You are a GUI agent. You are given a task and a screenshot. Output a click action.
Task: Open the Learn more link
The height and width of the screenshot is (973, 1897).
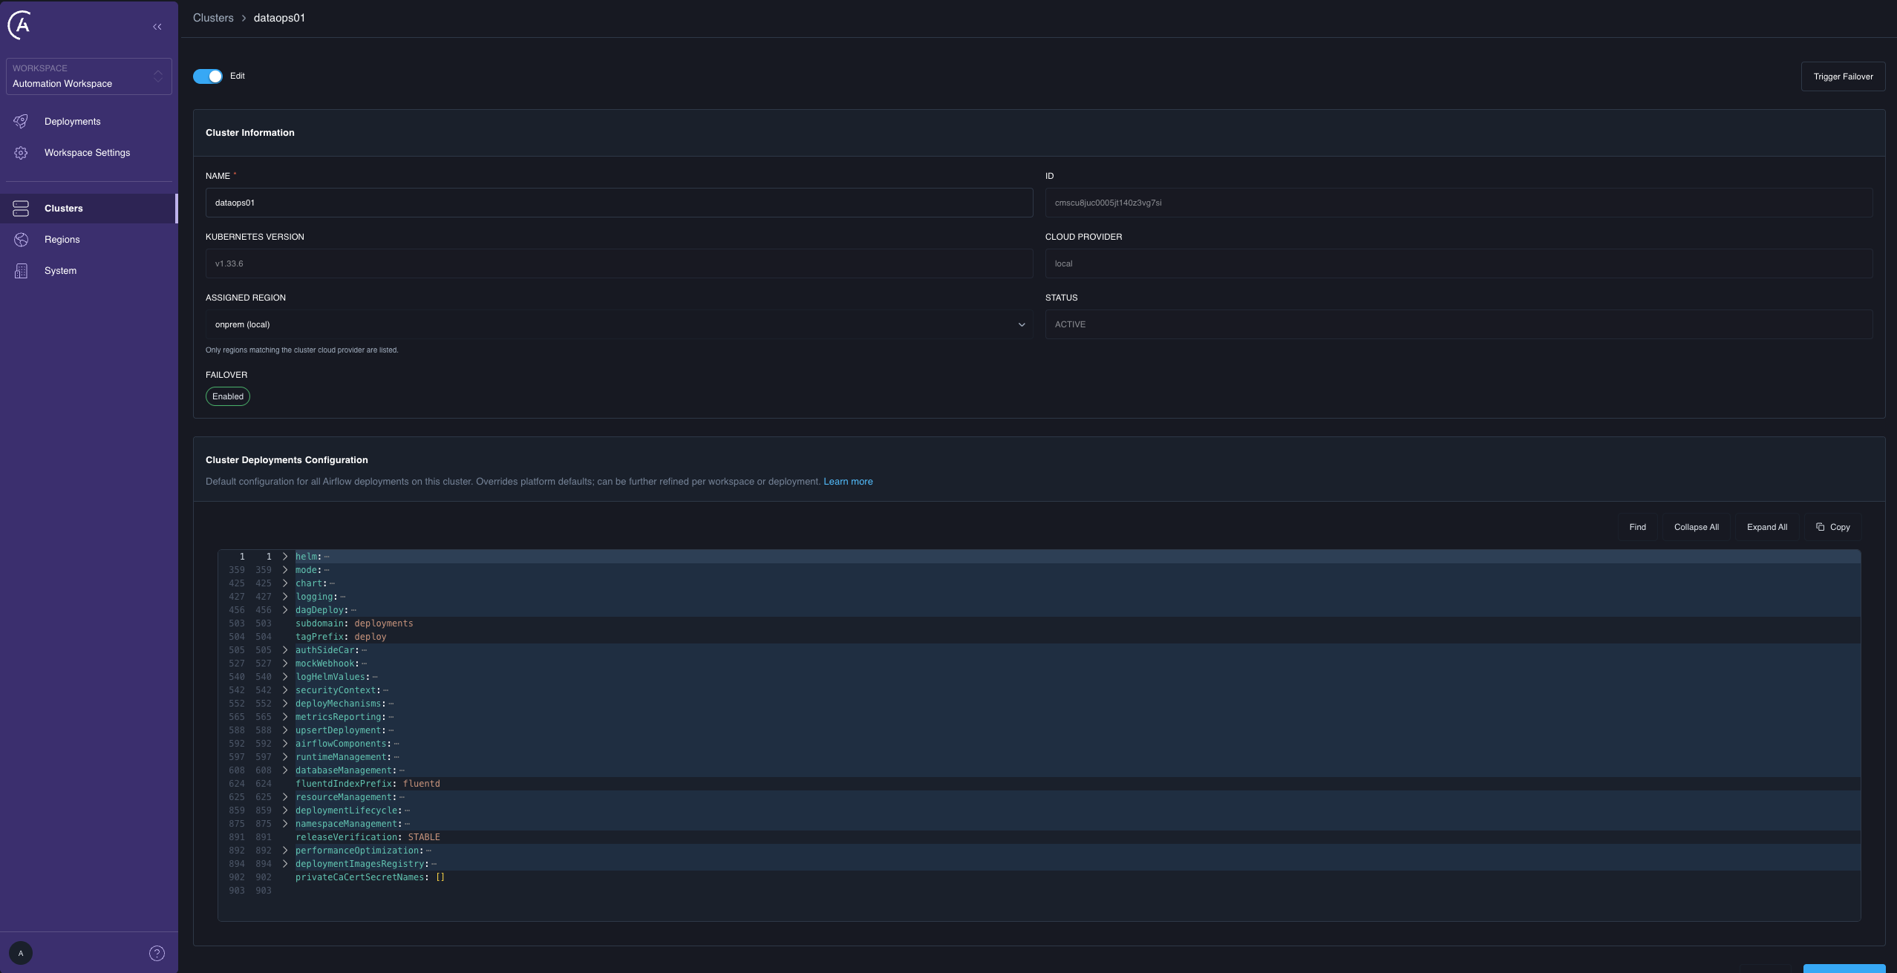[x=848, y=482]
